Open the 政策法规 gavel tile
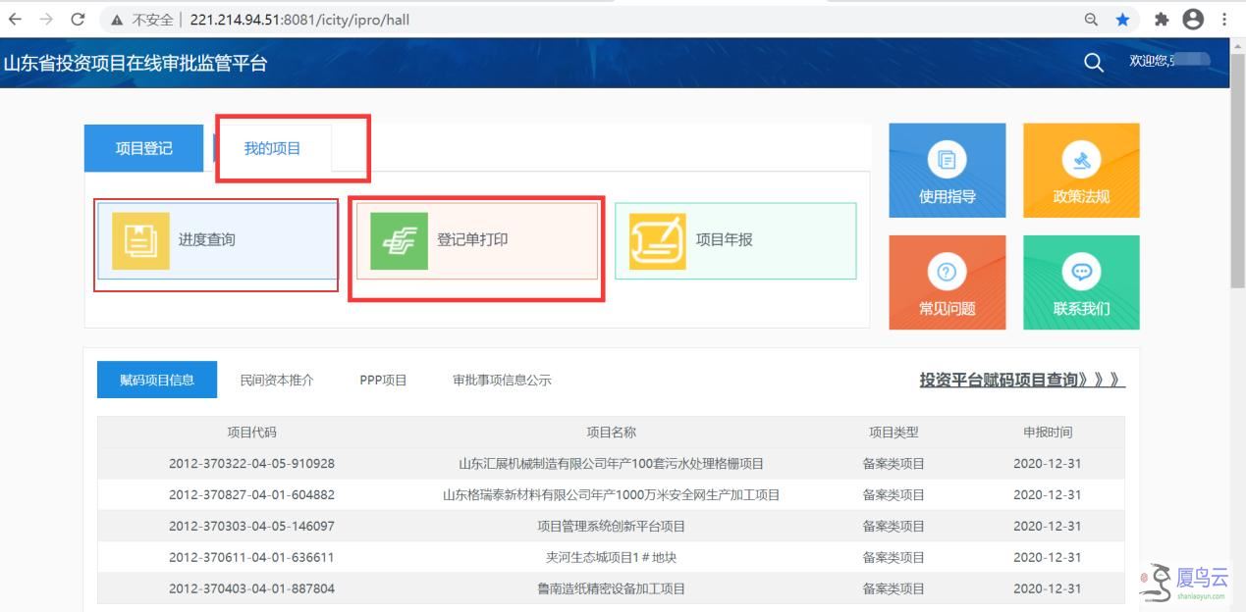1246x612 pixels. click(x=1081, y=159)
